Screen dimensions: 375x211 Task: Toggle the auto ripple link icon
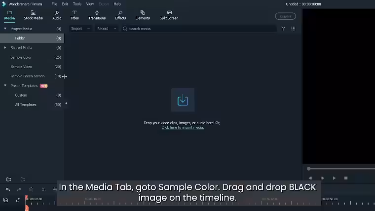point(18,200)
